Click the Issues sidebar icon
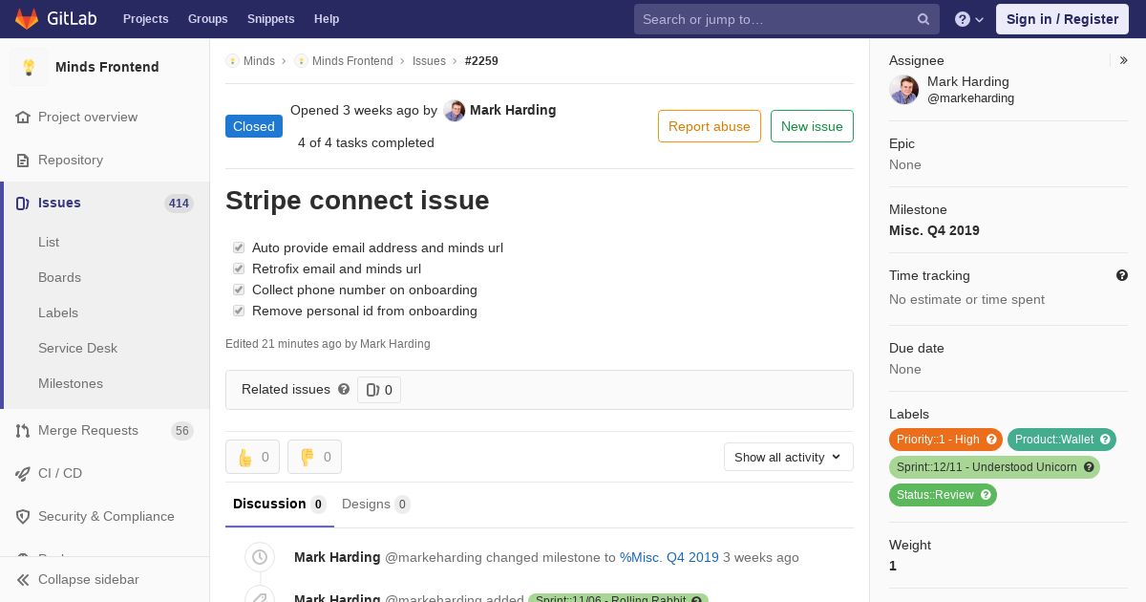1146x602 pixels. click(x=23, y=203)
